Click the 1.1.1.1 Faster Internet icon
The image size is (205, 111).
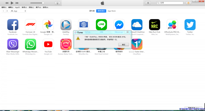(x=137, y=44)
